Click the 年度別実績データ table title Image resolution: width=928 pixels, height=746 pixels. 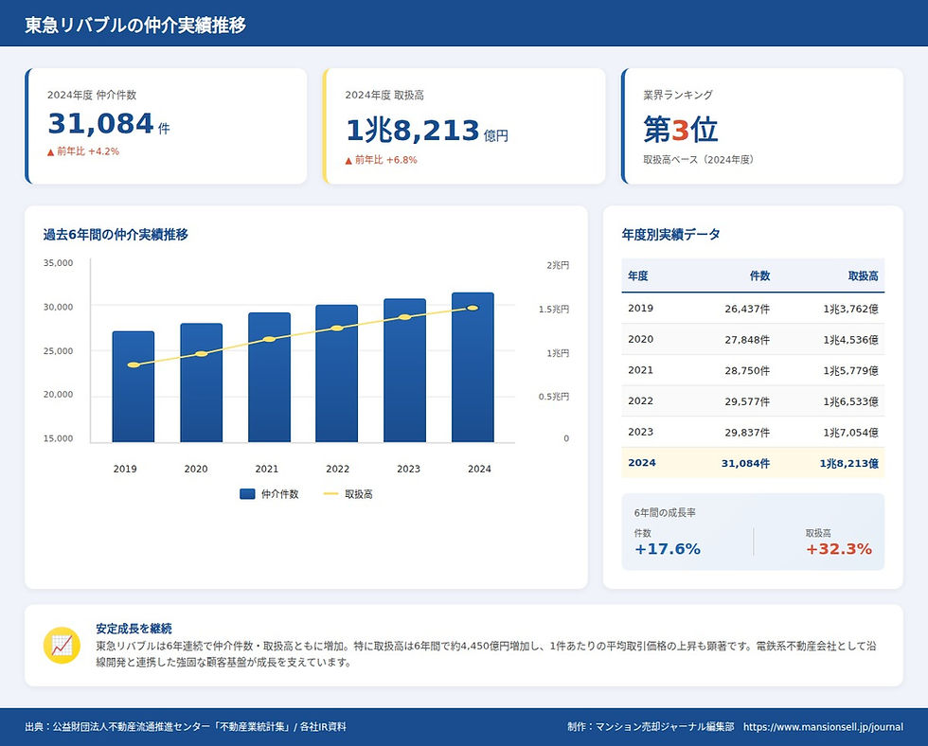click(x=670, y=235)
